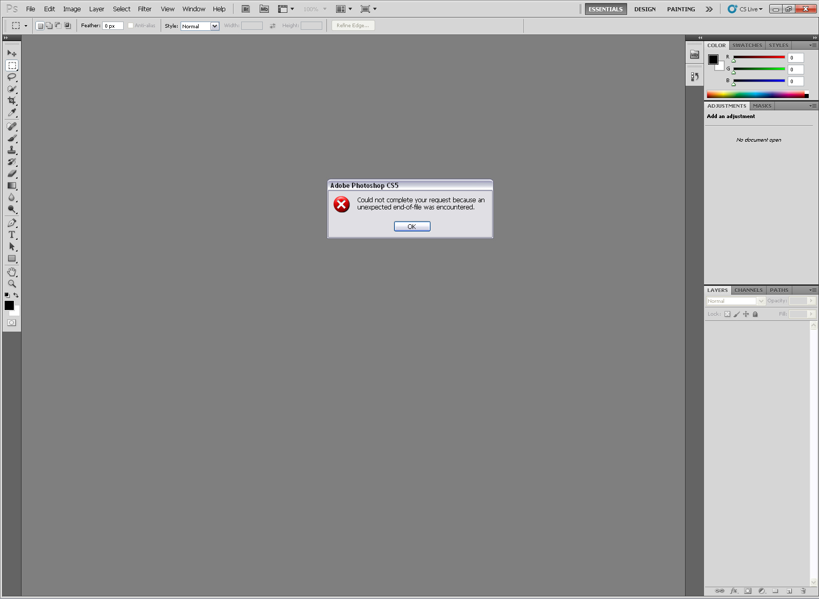This screenshot has height=599, width=819.
Task: Click the red R color slider
Action: [x=759, y=57]
